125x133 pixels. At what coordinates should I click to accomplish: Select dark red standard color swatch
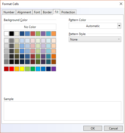(6, 69)
